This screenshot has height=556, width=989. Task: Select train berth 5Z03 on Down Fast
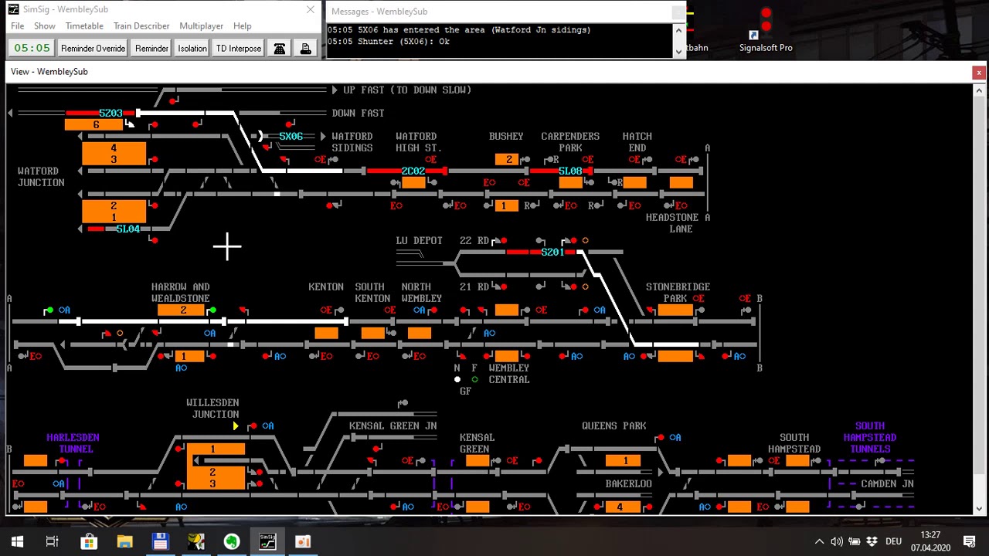tap(110, 113)
